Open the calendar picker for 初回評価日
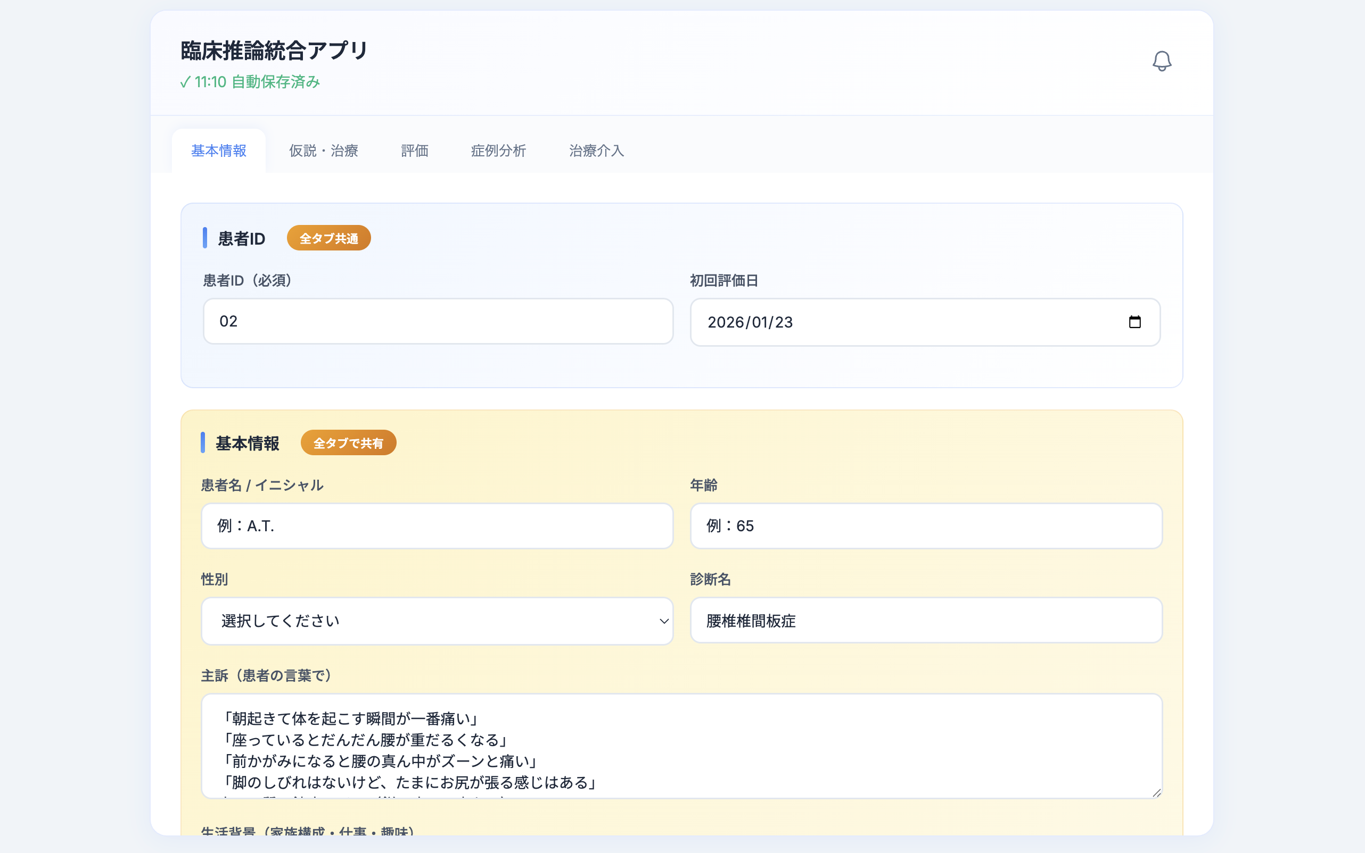This screenshot has width=1365, height=853. (x=1136, y=322)
